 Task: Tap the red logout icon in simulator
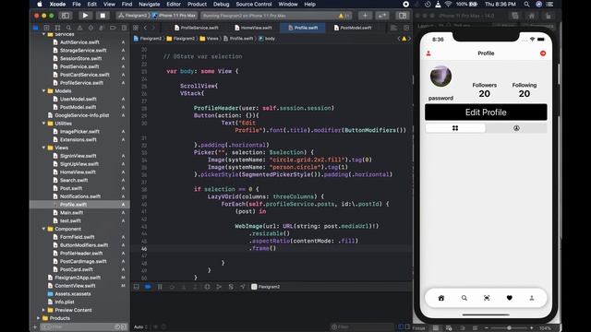(x=543, y=53)
